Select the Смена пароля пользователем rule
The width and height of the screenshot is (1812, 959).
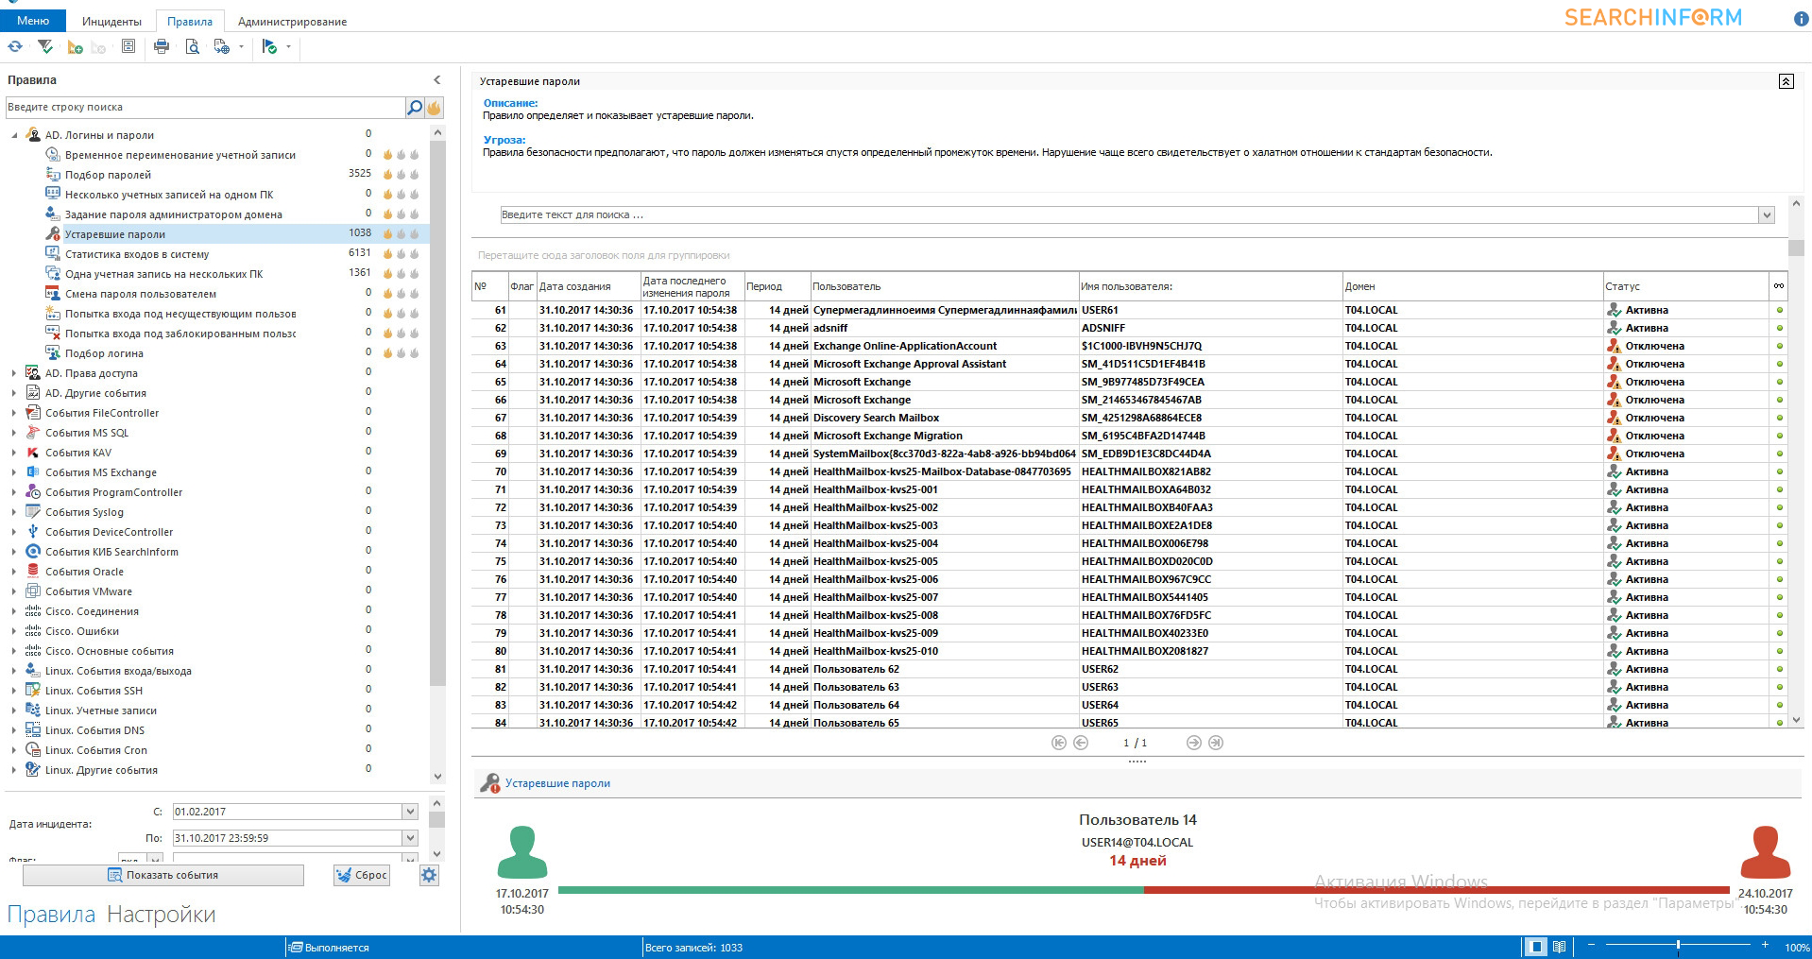[x=141, y=294]
